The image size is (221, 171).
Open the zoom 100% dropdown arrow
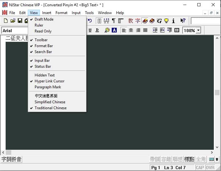tap(198, 30)
